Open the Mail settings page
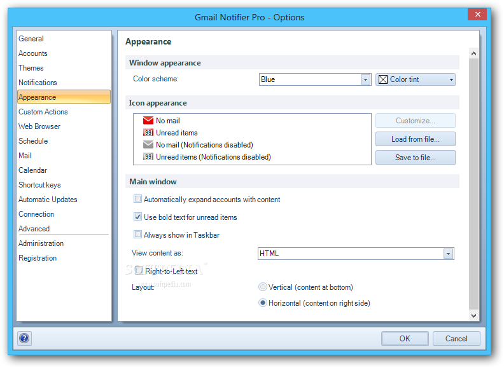This screenshot has height=368, width=504. pos(25,156)
